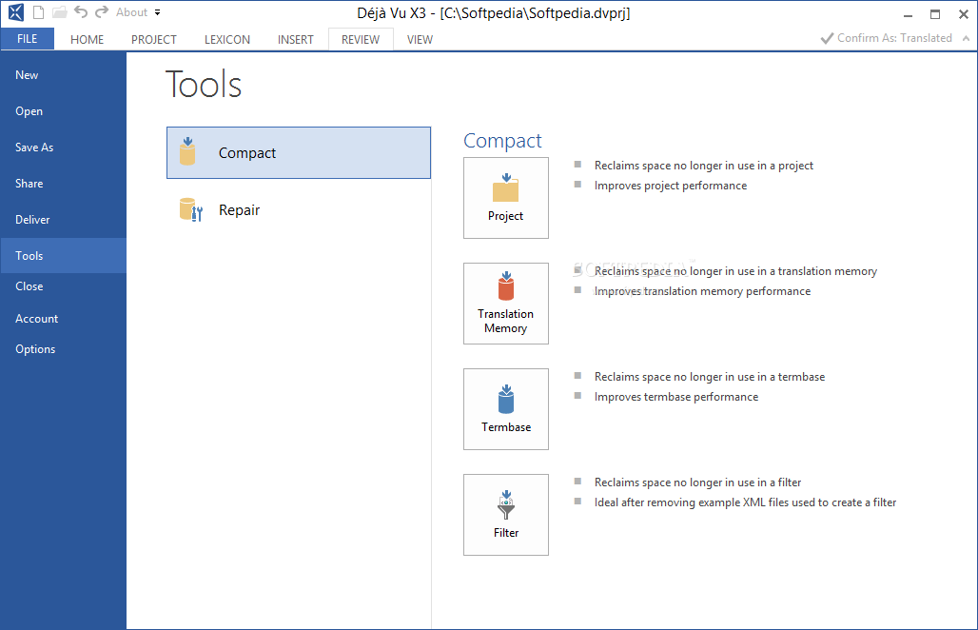Viewport: 978px width, 630px height.
Task: Click the 'Tools' page title
Action: coord(204,85)
